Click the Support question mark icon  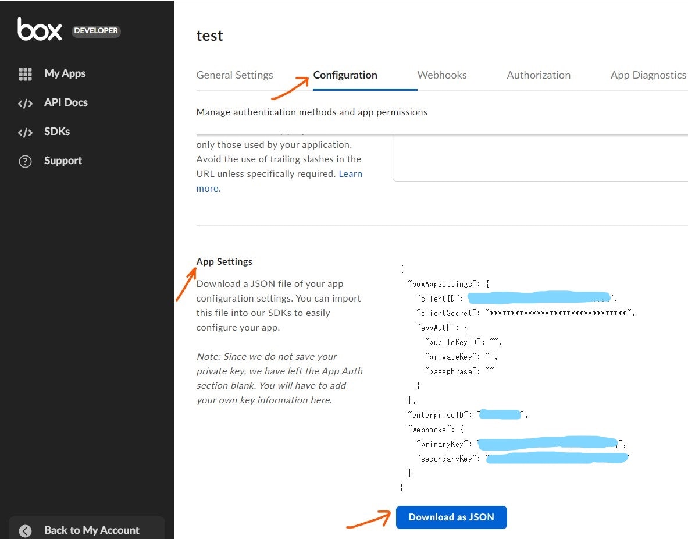pyautogui.click(x=25, y=161)
